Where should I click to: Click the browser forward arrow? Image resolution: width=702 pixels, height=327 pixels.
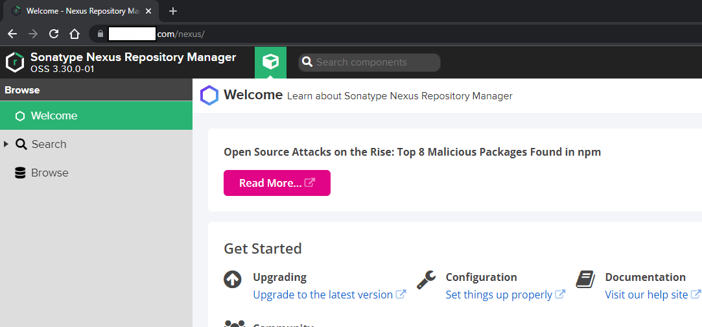[33, 34]
